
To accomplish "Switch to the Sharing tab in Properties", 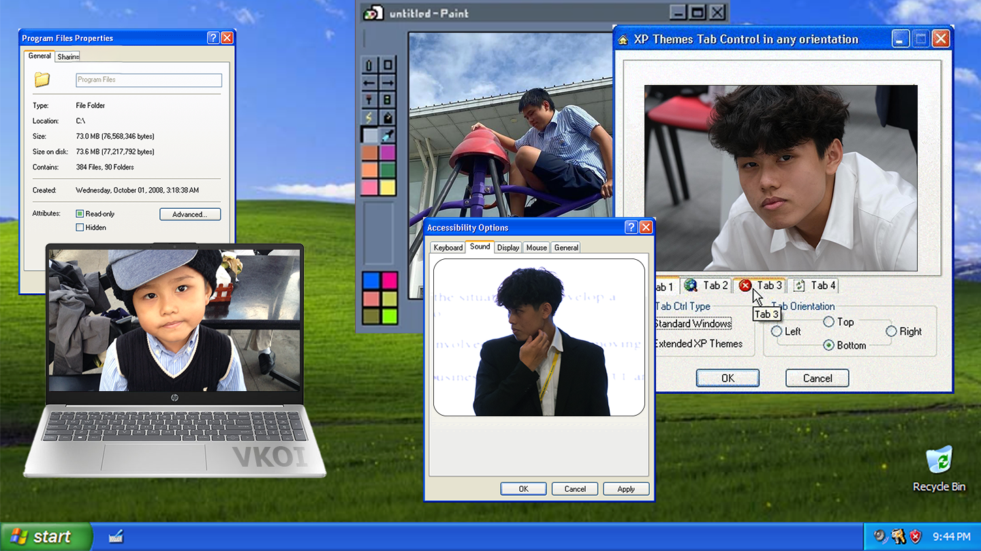I will 67,56.
